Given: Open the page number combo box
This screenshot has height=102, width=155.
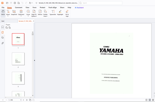Looking at the screenshot, I should [x=15, y=100].
